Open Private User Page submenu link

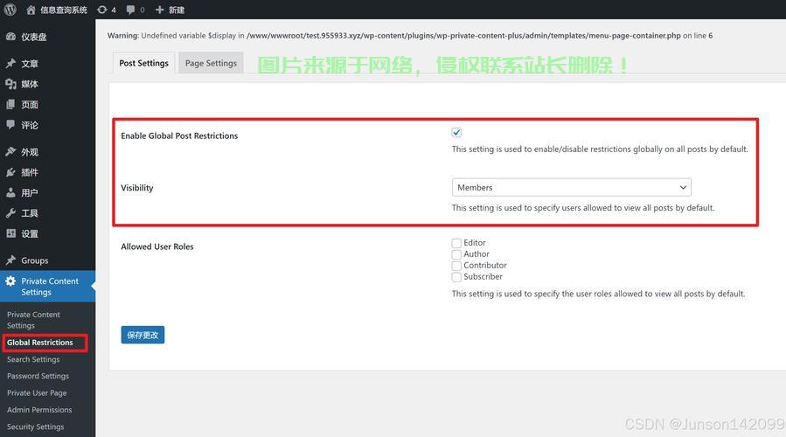(37, 393)
